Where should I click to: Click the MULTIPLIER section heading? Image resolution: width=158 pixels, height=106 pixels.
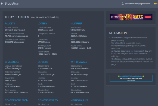click(x=76, y=23)
